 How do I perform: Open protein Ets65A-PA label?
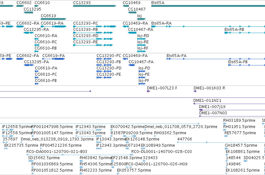177,55
